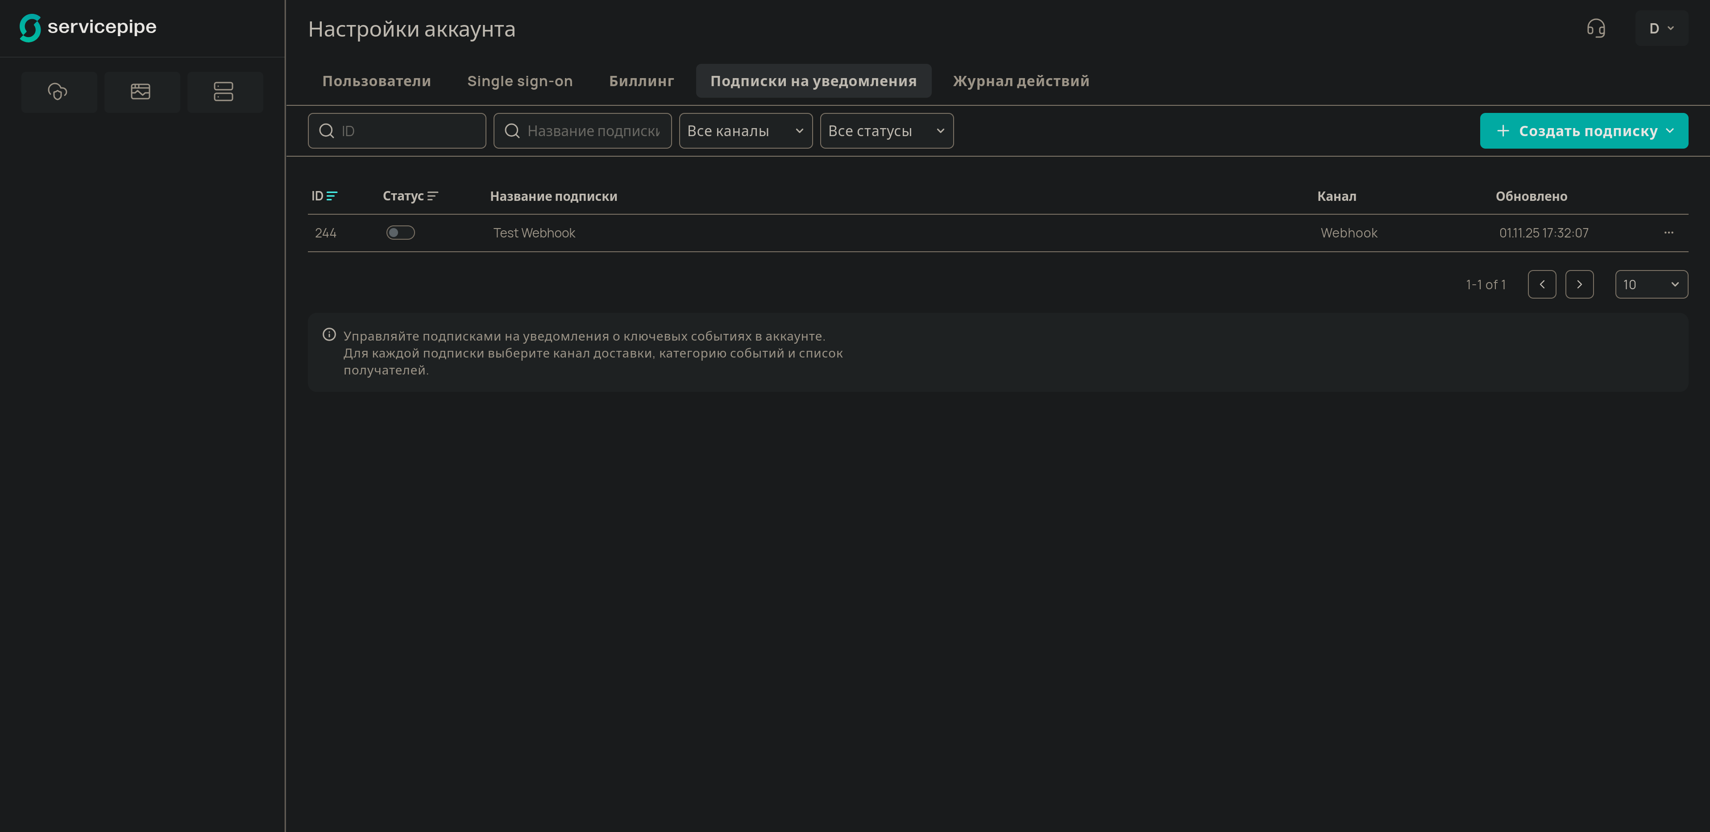Sort the table by ID column
The width and height of the screenshot is (1710, 832).
pyautogui.click(x=324, y=196)
